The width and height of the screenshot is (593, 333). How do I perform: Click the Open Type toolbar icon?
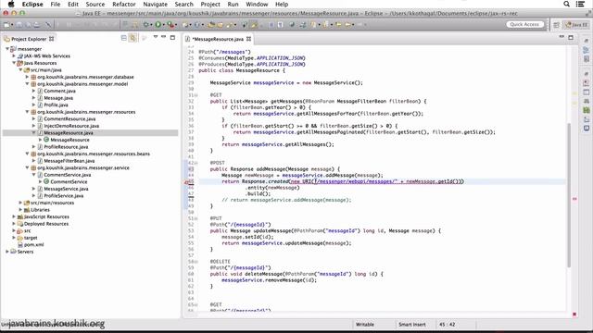pyautogui.click(x=211, y=25)
